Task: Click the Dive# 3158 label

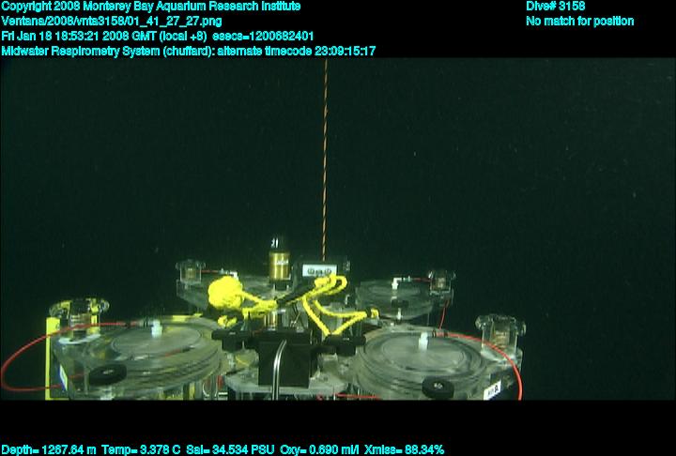Action: 555,6
